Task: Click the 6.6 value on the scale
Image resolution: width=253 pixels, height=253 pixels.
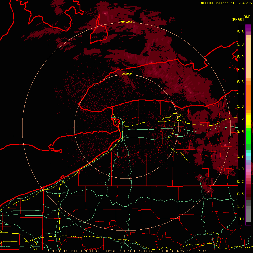Action: click(x=240, y=82)
